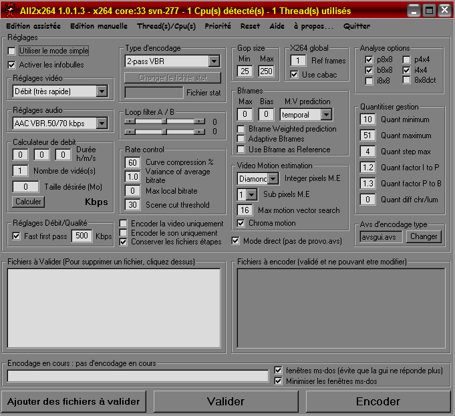This screenshot has height=416, width=455.
Task: Click right arrow of top Loop filter slider
Action: pyautogui.click(x=200, y=122)
